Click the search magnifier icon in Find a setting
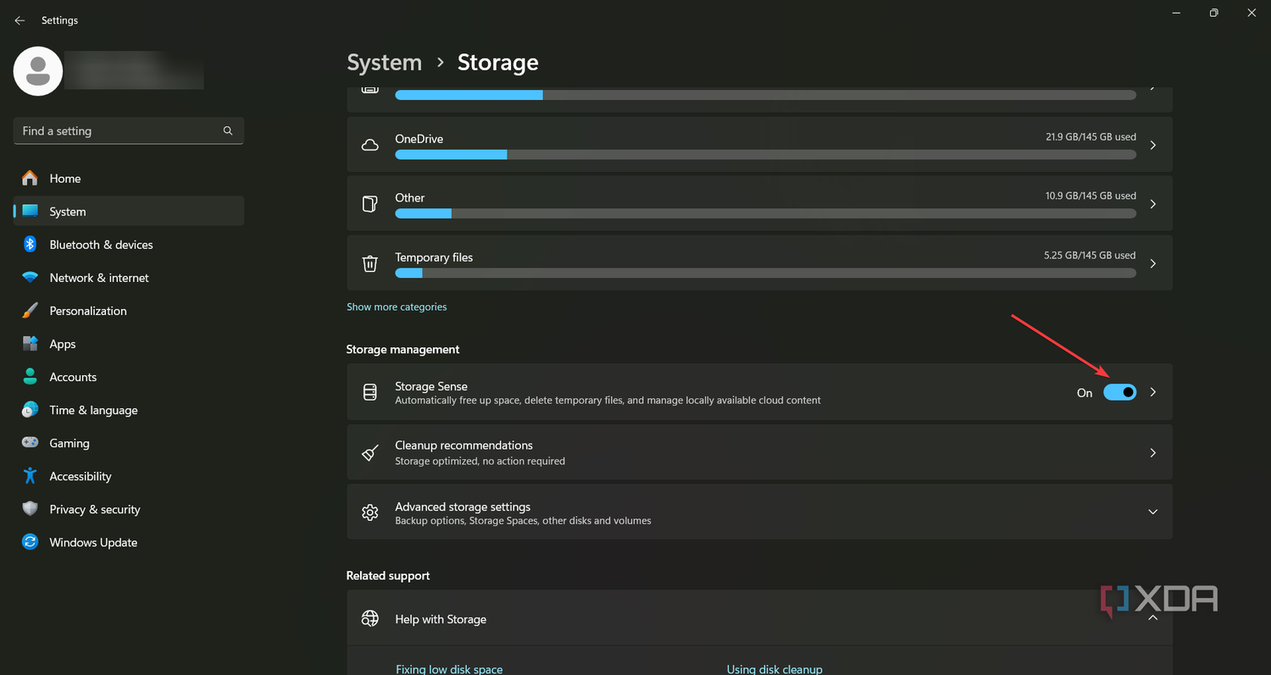 [x=228, y=131]
